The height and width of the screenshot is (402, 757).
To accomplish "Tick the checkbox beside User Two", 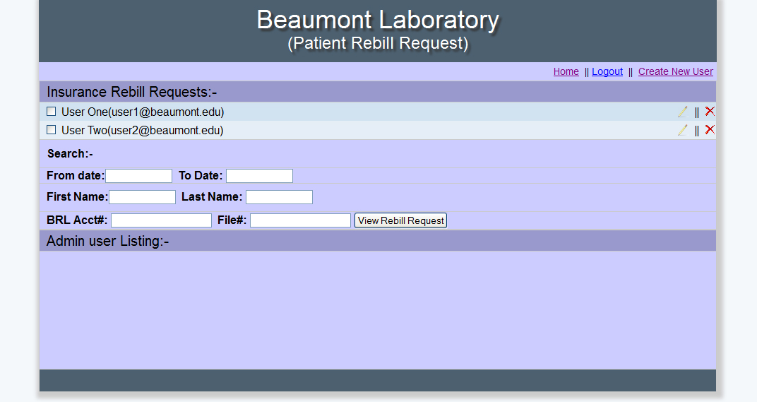I will pyautogui.click(x=51, y=130).
